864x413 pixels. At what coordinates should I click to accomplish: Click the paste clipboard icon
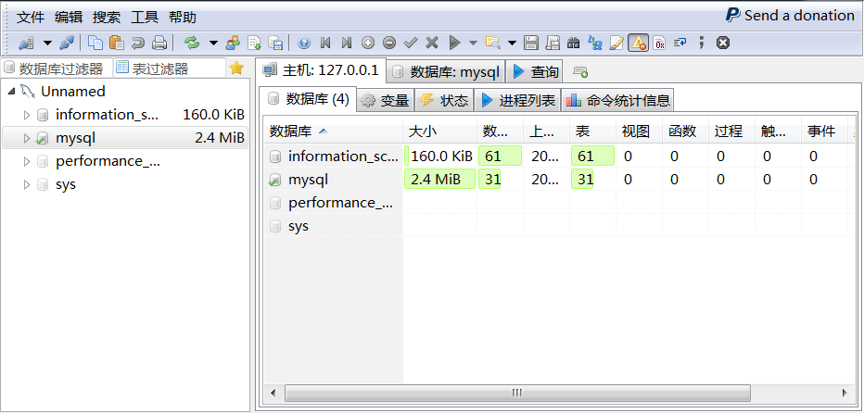116,43
